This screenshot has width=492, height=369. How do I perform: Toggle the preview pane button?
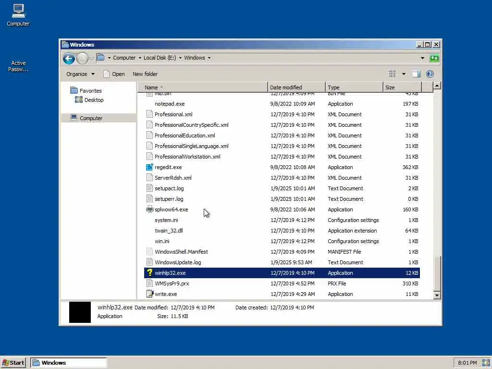pos(416,74)
